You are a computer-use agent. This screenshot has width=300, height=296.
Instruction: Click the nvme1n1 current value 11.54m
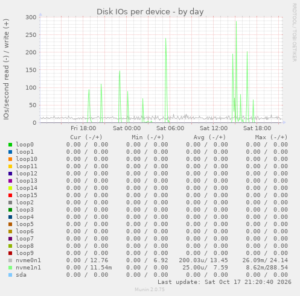tap(101, 268)
